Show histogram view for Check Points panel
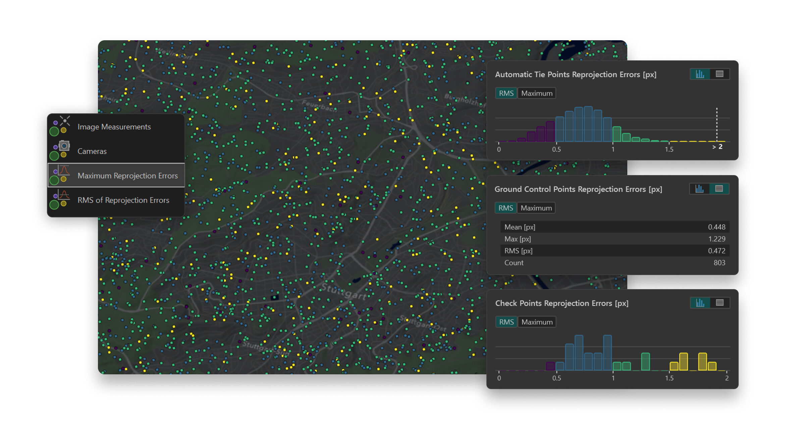The image size is (793, 428). point(700,303)
